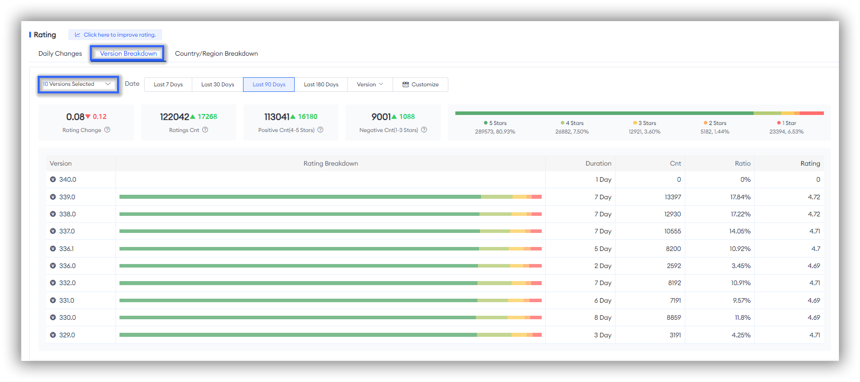Click rating breakdown bar for version 329.0
Viewport: 860px width, 382px height.
330,335
